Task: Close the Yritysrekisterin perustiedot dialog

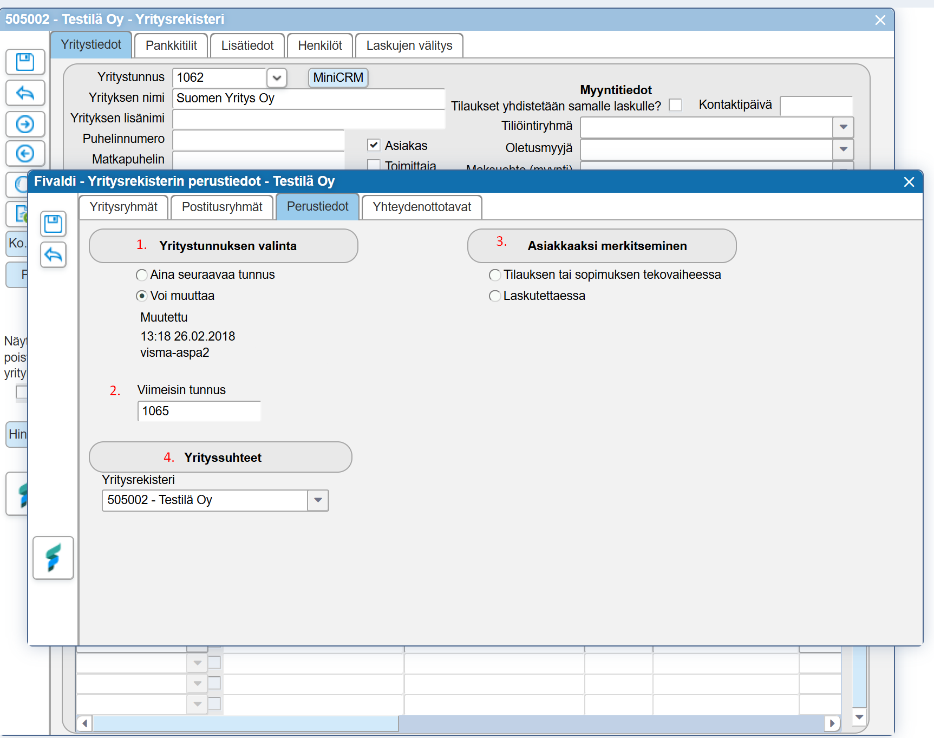Action: tap(909, 182)
